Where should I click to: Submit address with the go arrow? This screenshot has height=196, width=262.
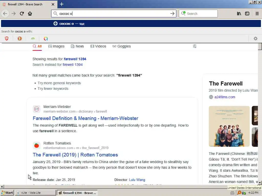(x=172, y=14)
